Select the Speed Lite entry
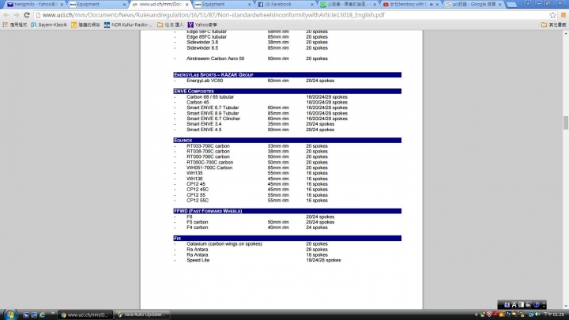This screenshot has height=320, width=569. (198, 260)
